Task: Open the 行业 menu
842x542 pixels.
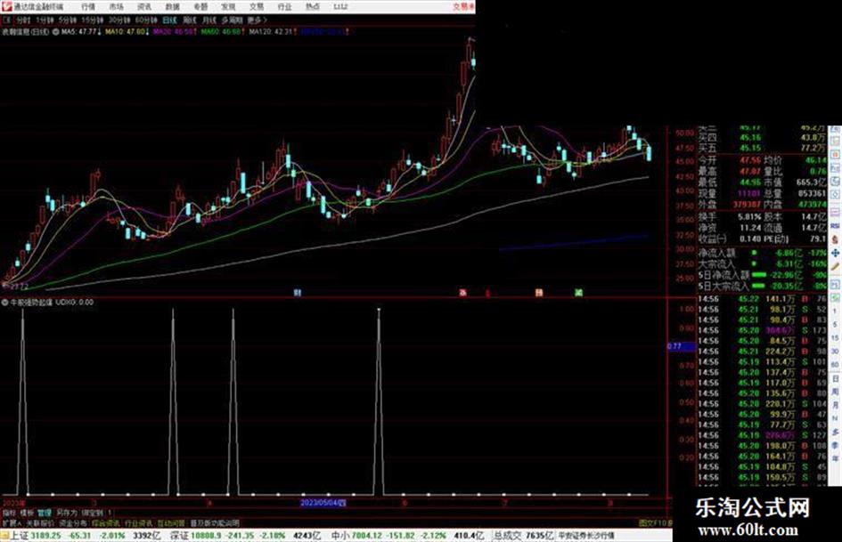Action: [284, 6]
